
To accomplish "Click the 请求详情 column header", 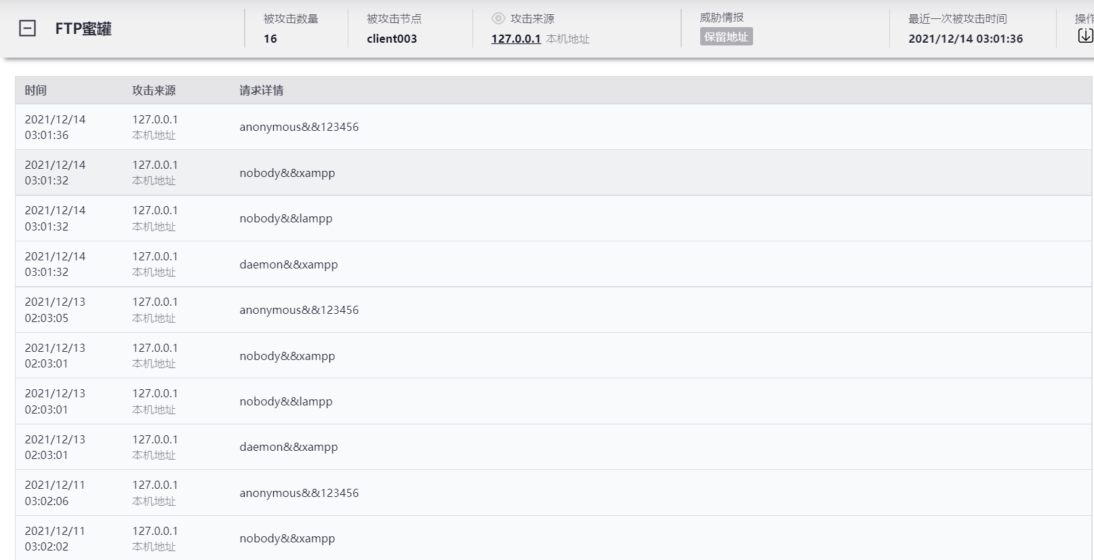I will pyautogui.click(x=262, y=90).
